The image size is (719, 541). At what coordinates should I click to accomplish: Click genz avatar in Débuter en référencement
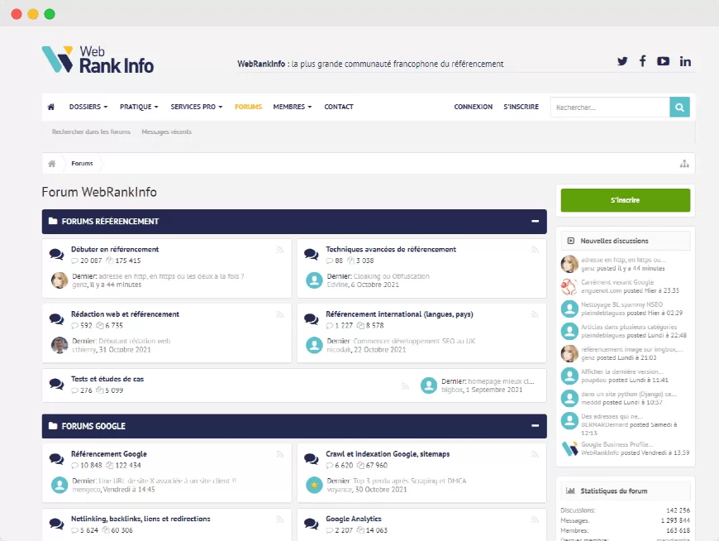tap(60, 280)
